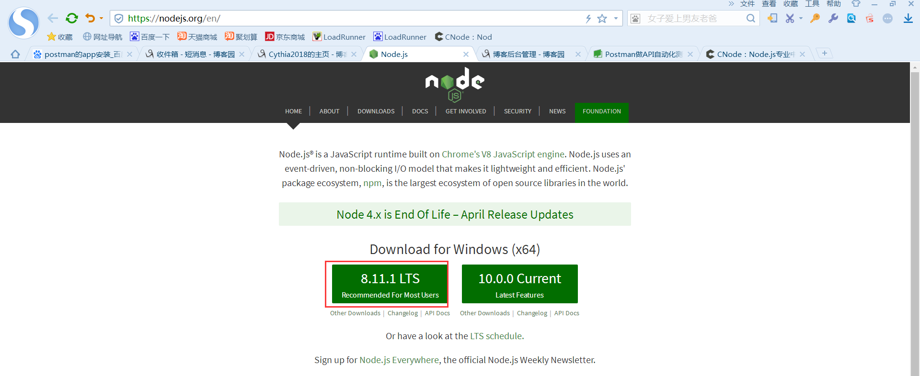Reload page with green refresh icon
920x376 pixels.
coord(72,18)
